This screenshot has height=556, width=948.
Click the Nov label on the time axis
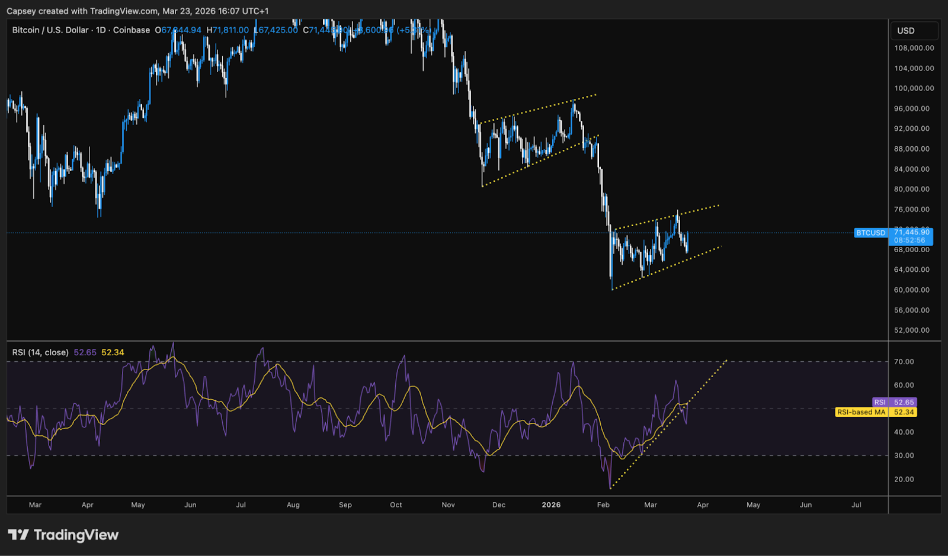[448, 505]
